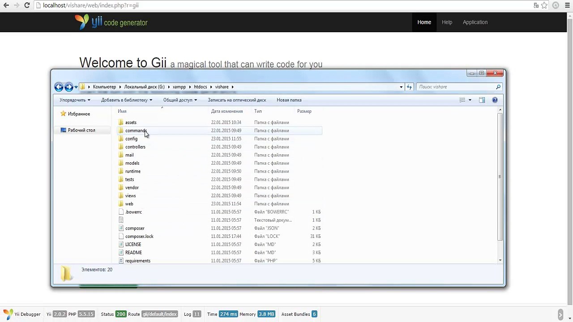Image resolution: width=573 pixels, height=322 pixels.
Task: Expand the view options dropdown arrow
Action: pos(470,100)
